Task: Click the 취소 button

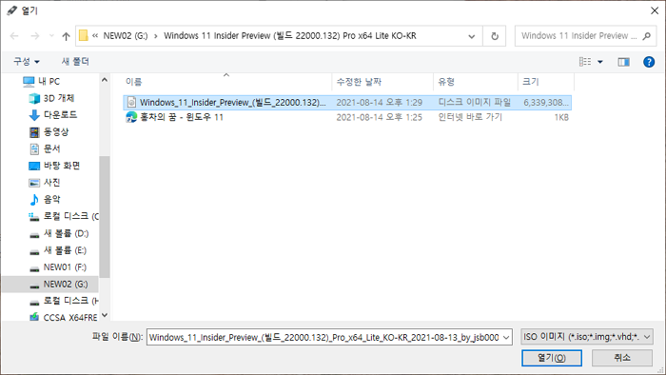Action: coord(622,358)
